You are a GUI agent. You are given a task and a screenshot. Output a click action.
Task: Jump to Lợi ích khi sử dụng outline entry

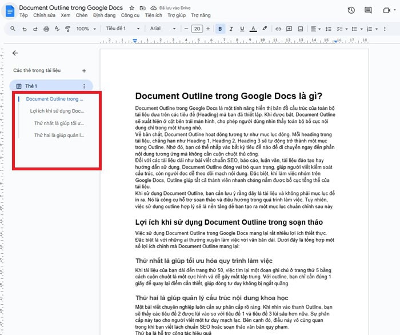pos(57,111)
